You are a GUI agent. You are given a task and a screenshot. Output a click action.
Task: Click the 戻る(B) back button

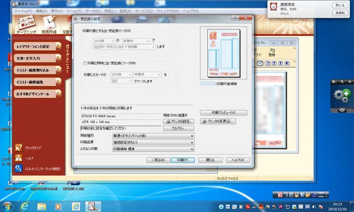pos(158,160)
